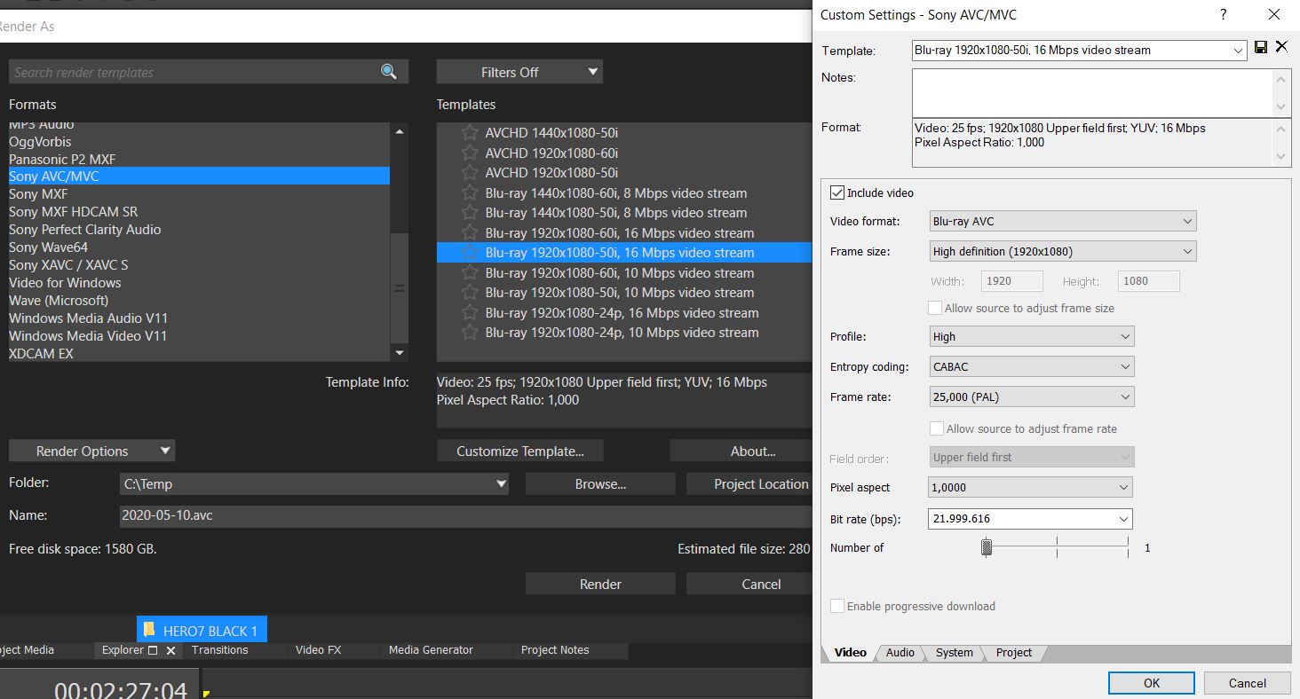
Task: Star Blu-ray 1440x1080-50i, 8 Mbps template
Action: (x=470, y=213)
